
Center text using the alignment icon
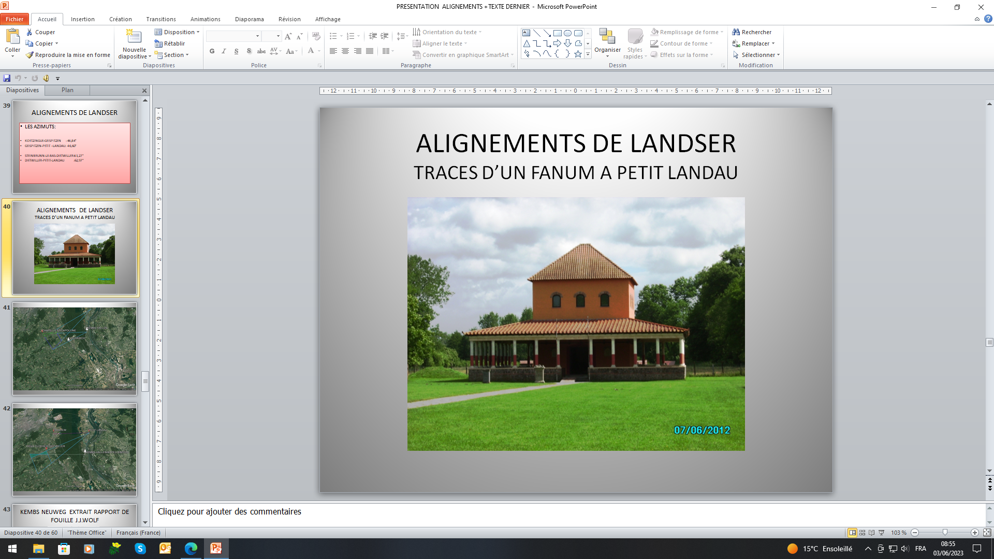click(345, 51)
